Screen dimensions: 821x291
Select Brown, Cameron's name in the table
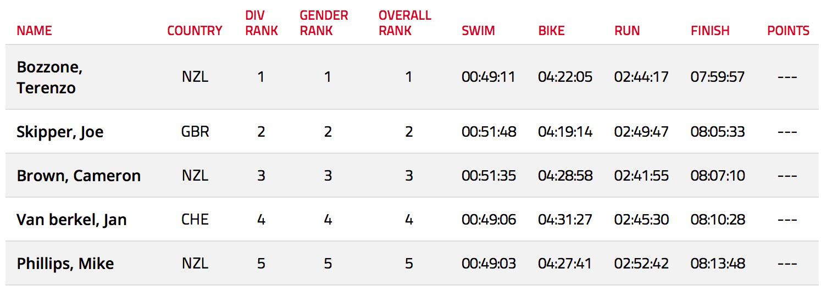[79, 176]
